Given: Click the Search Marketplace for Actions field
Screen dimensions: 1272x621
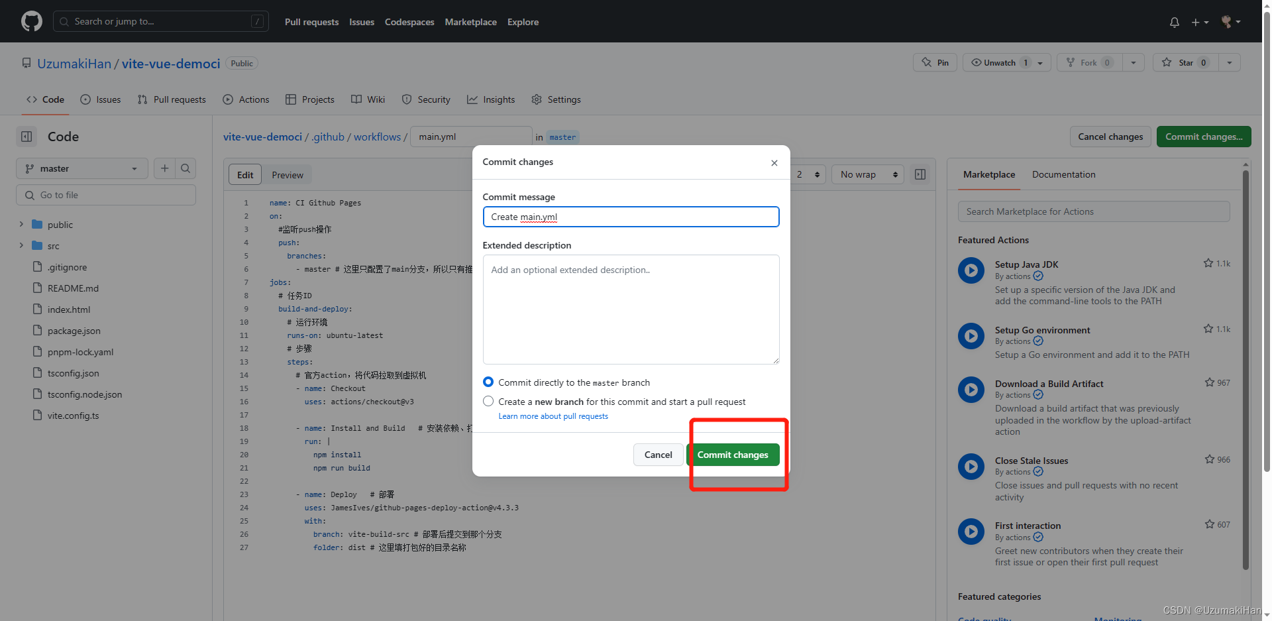Looking at the screenshot, I should click(1093, 211).
